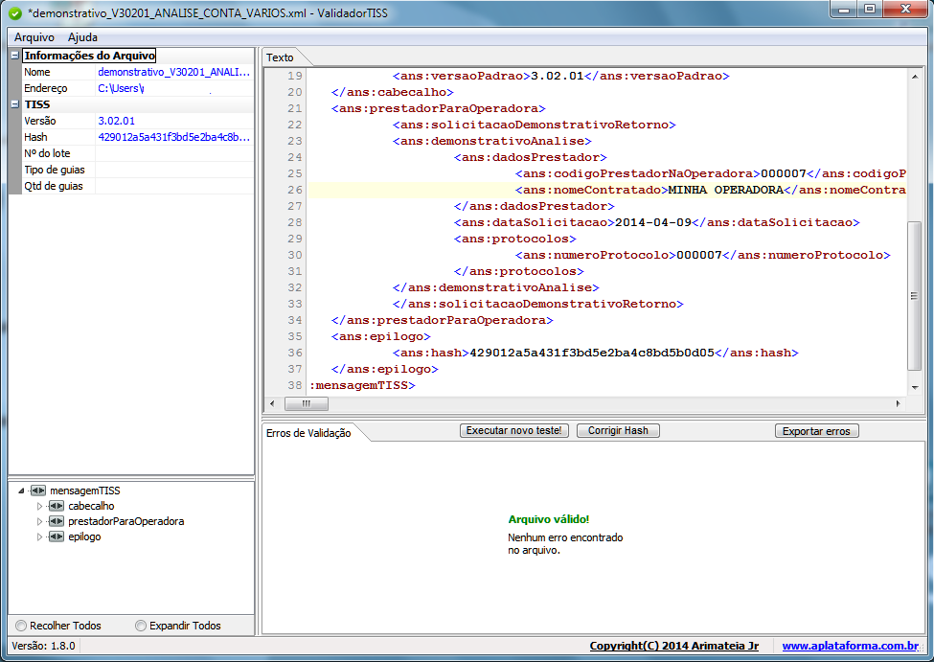Click line number 38 in gutter
Image resolution: width=934 pixels, height=662 pixels.
[x=294, y=385]
